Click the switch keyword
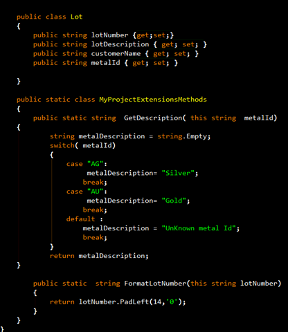288x332 pixels. [x=62, y=145]
